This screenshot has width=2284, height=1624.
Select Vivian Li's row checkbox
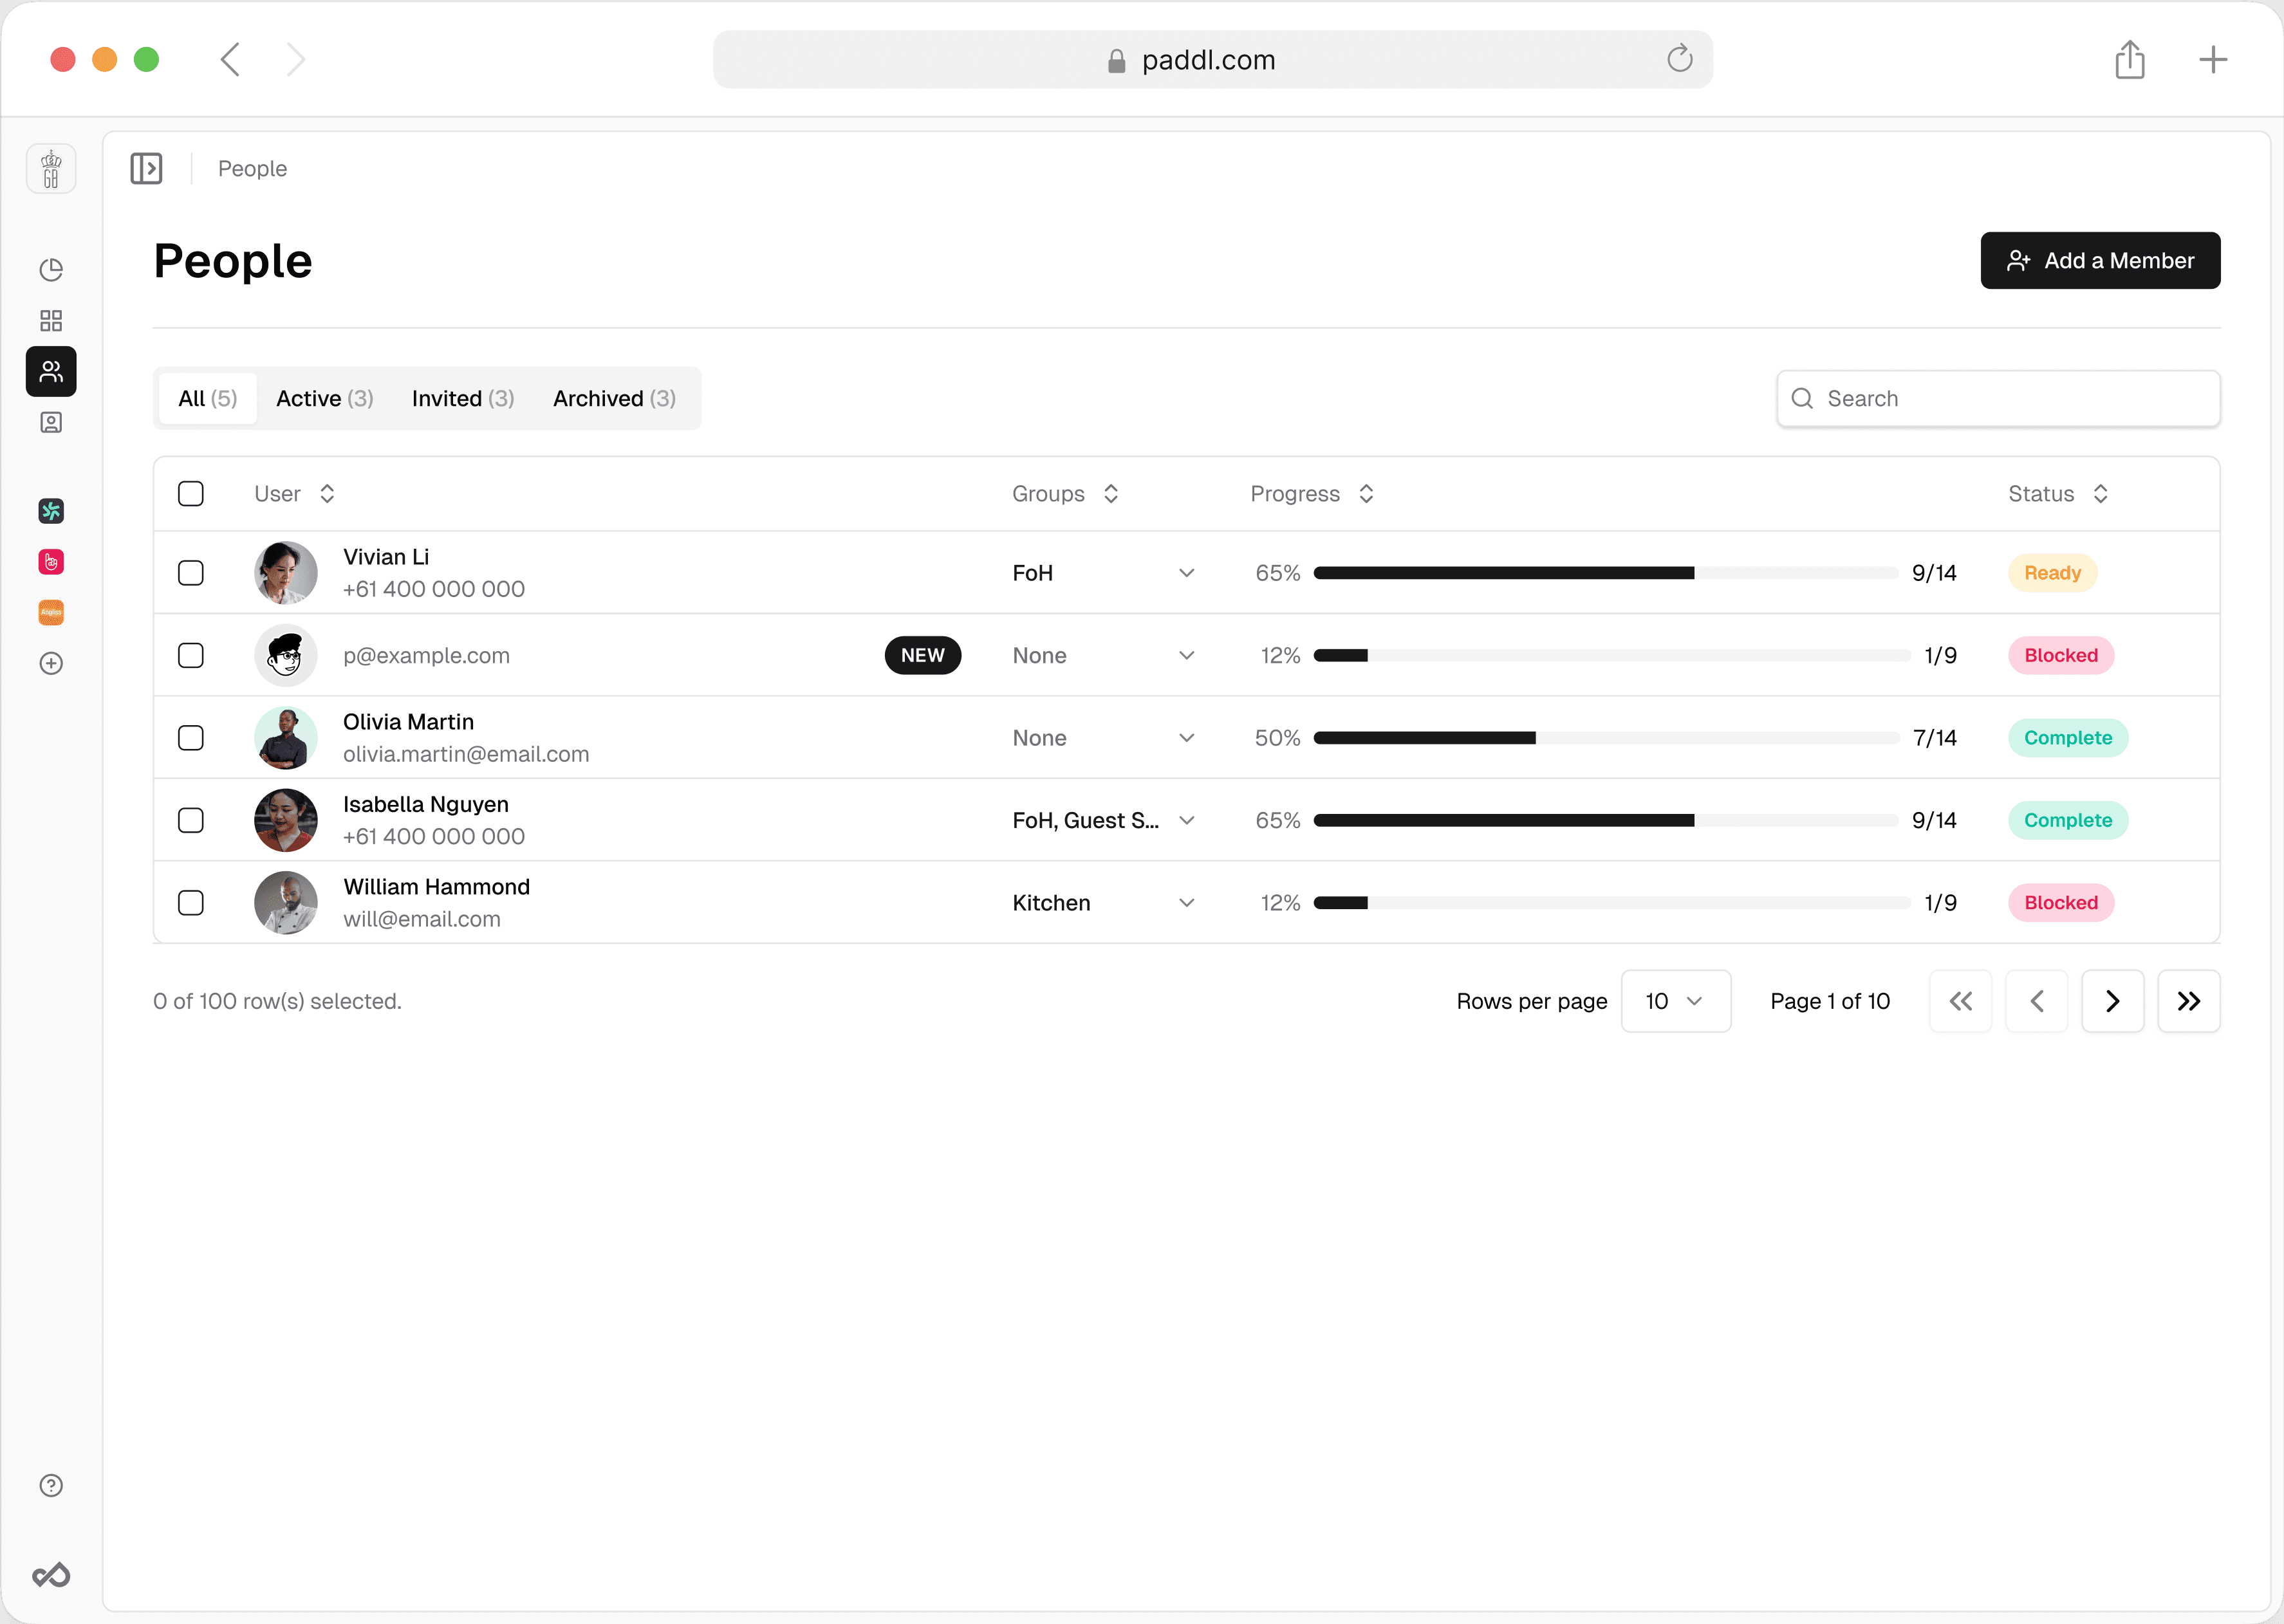[191, 572]
